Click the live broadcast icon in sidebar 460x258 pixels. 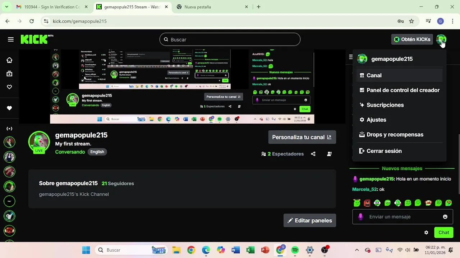click(x=9, y=129)
